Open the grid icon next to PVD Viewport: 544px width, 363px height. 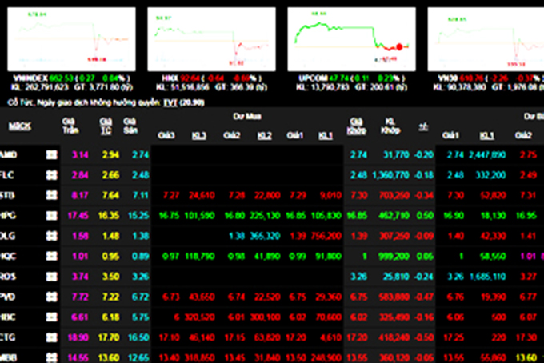coord(52,297)
